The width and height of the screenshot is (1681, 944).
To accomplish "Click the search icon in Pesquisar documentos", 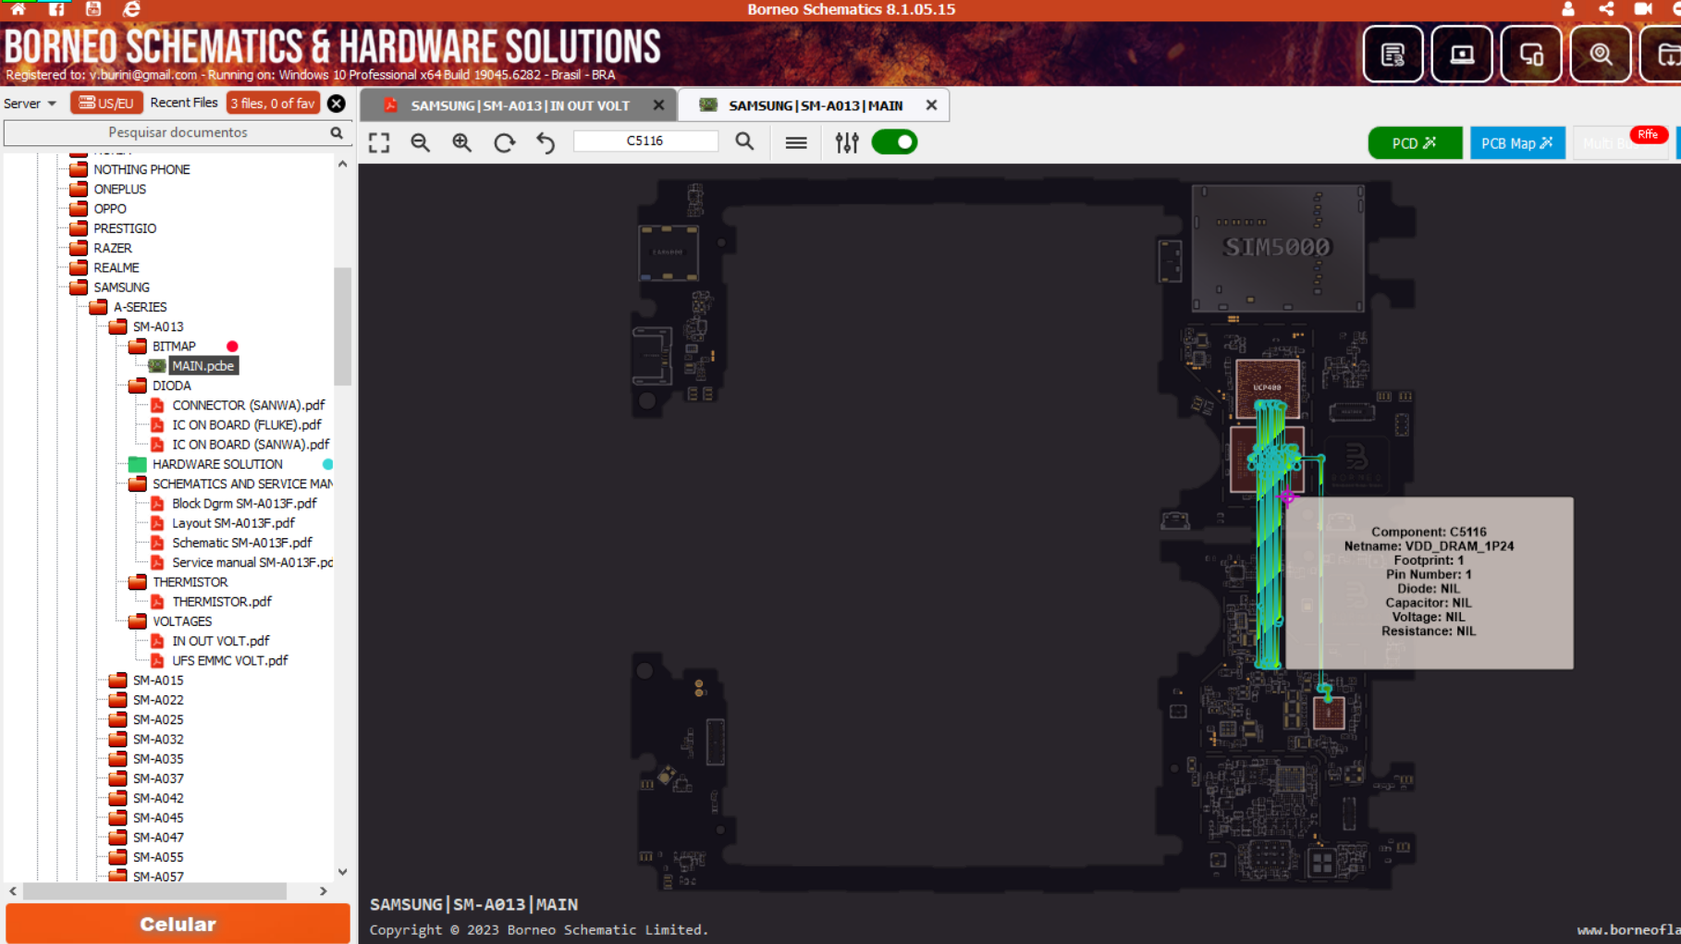I will (337, 133).
